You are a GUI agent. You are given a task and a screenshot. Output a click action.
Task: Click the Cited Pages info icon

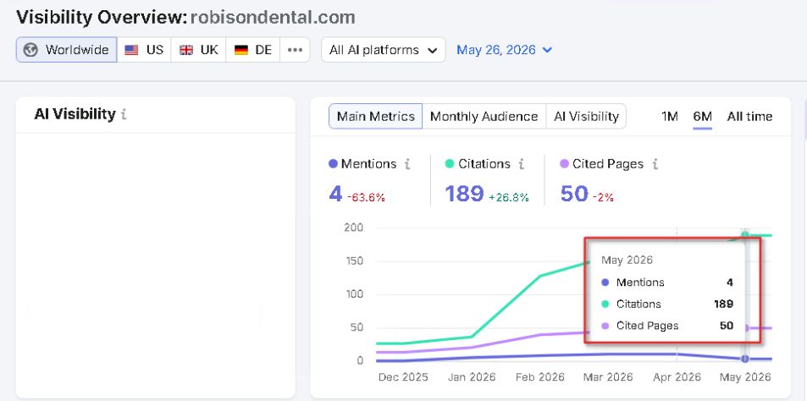(655, 164)
